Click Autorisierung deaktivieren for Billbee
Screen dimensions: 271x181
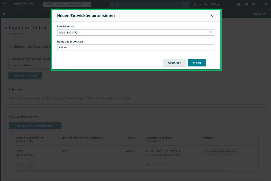pyautogui.click(x=220, y=151)
